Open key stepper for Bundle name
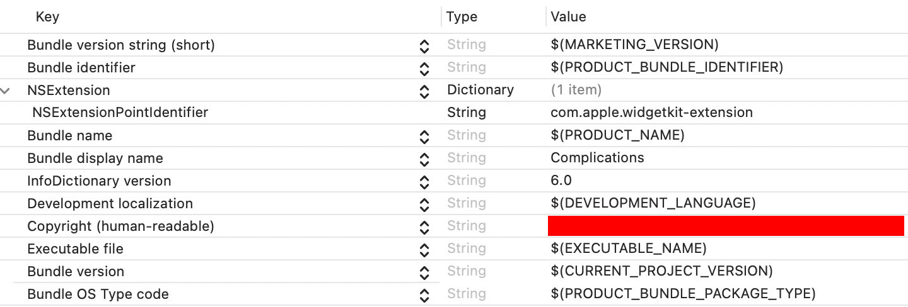 point(424,136)
